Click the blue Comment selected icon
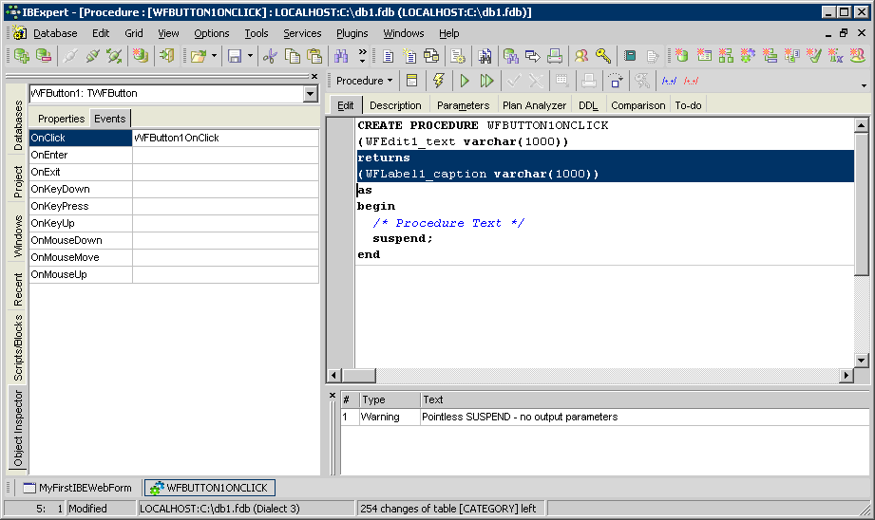Viewport: 875px width, 520px height. [x=669, y=81]
